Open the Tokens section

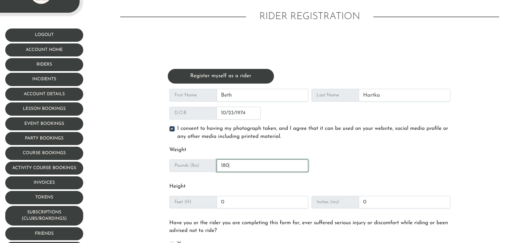(x=44, y=197)
